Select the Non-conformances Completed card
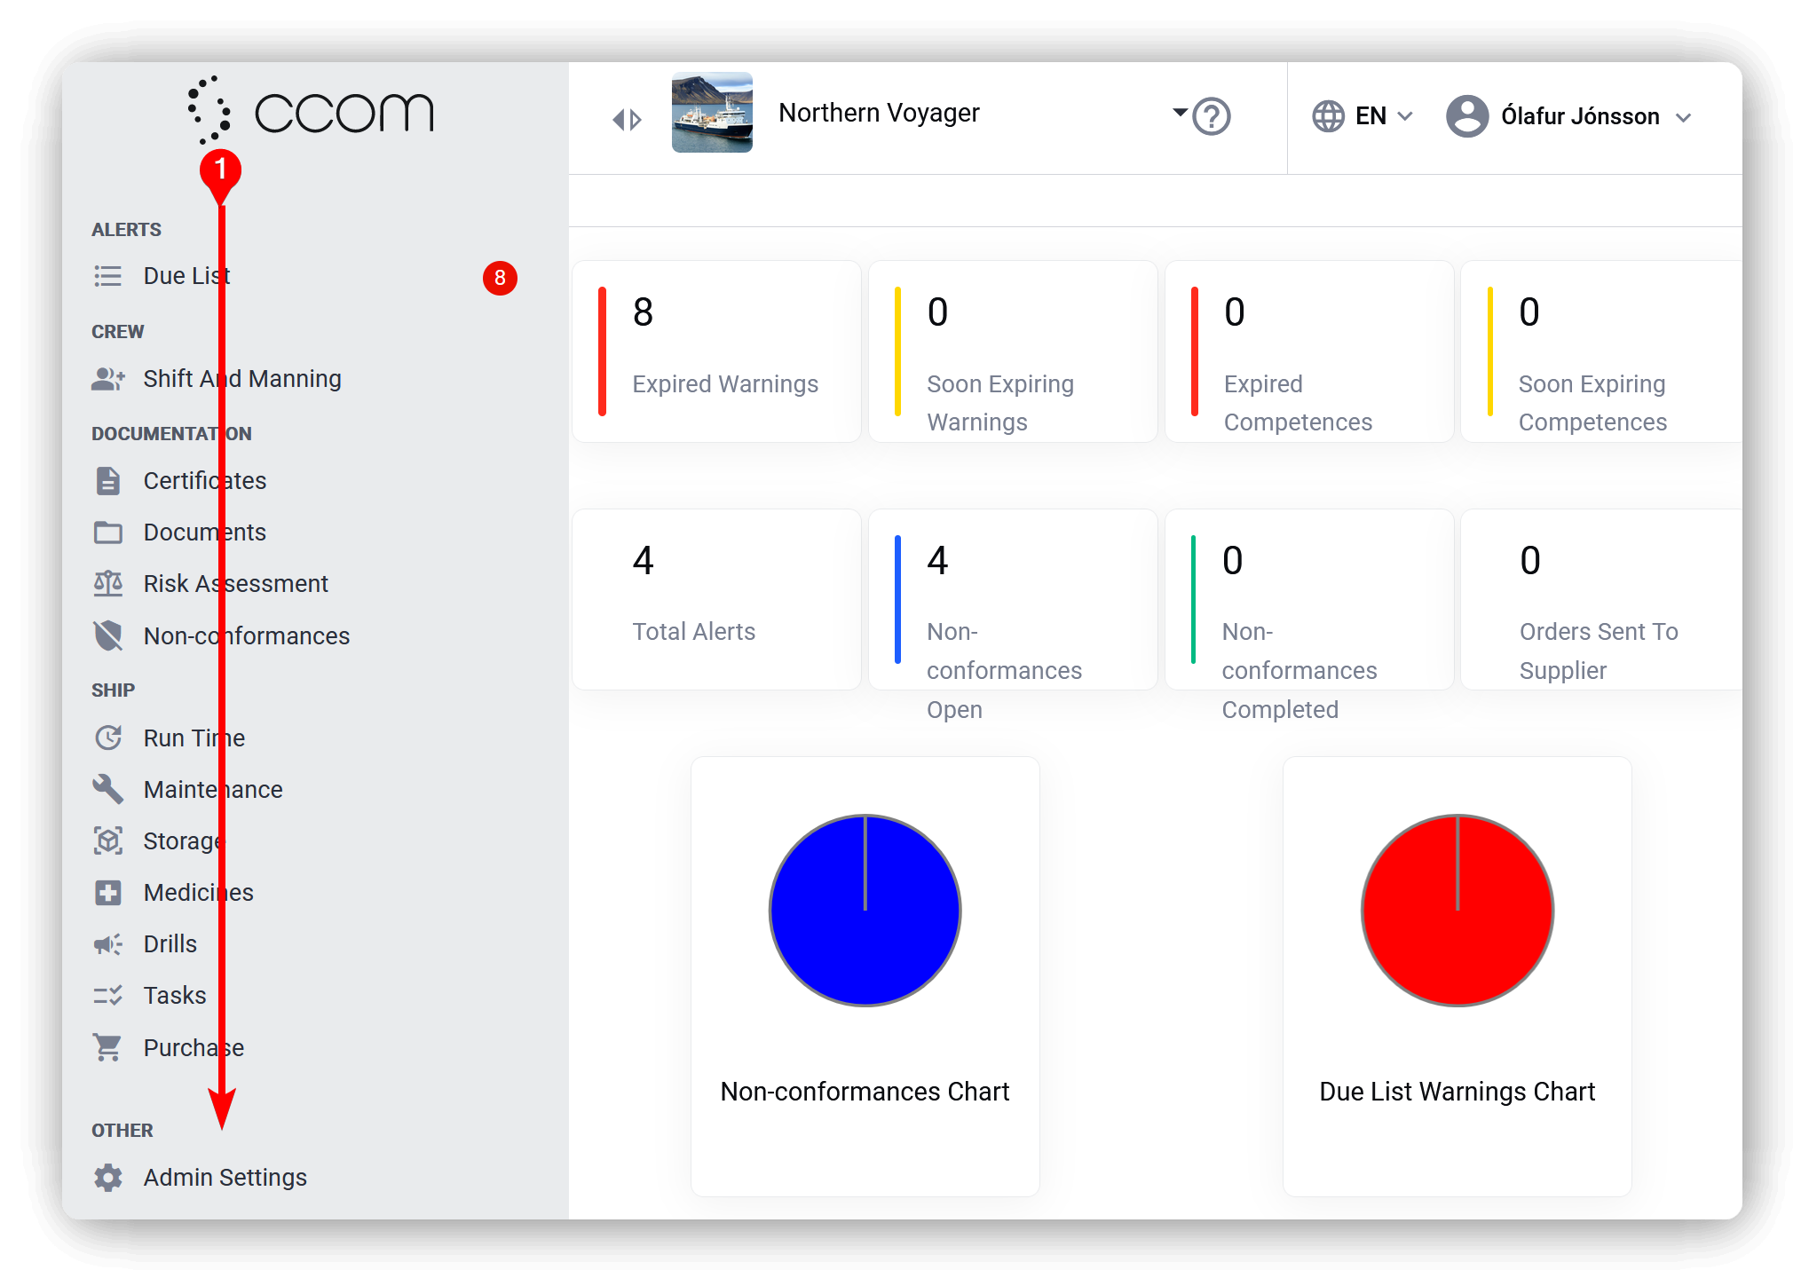Viewport: 1809px width, 1286px height. click(1309, 600)
